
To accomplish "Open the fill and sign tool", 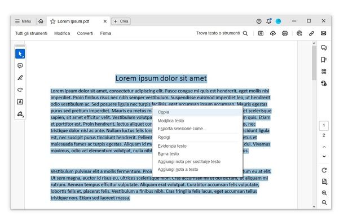I will 20,114.
